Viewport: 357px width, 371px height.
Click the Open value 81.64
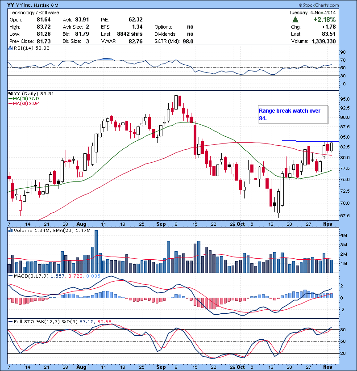[44, 20]
